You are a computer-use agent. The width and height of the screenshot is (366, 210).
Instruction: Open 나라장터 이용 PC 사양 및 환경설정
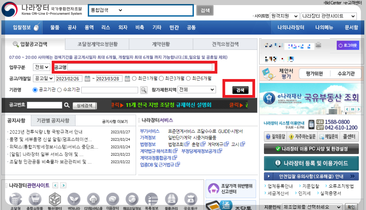311,149
